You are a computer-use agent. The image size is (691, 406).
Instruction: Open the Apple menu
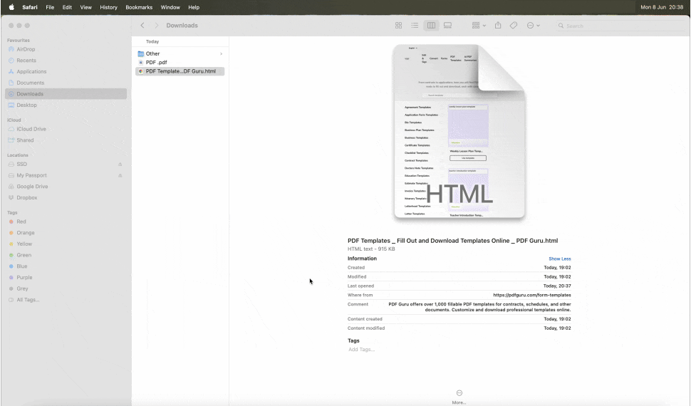point(11,7)
